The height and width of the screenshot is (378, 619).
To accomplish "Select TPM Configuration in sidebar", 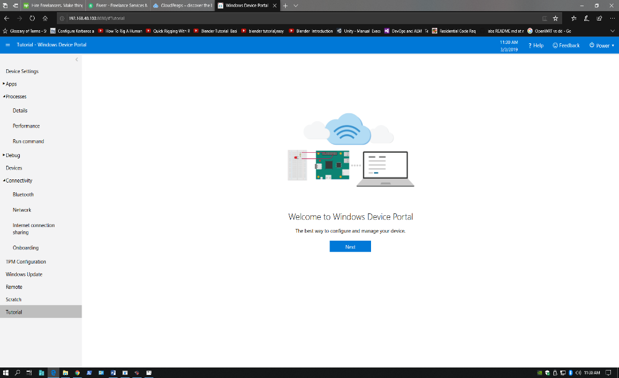I will coord(26,262).
